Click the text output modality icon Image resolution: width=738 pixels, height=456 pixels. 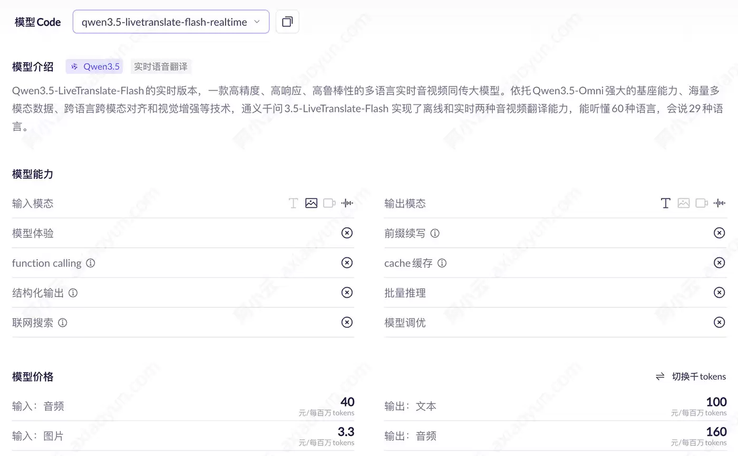666,203
